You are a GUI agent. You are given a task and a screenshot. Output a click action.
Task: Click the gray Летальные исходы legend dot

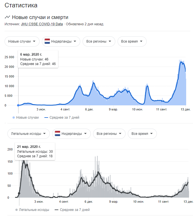[x=17, y=210]
